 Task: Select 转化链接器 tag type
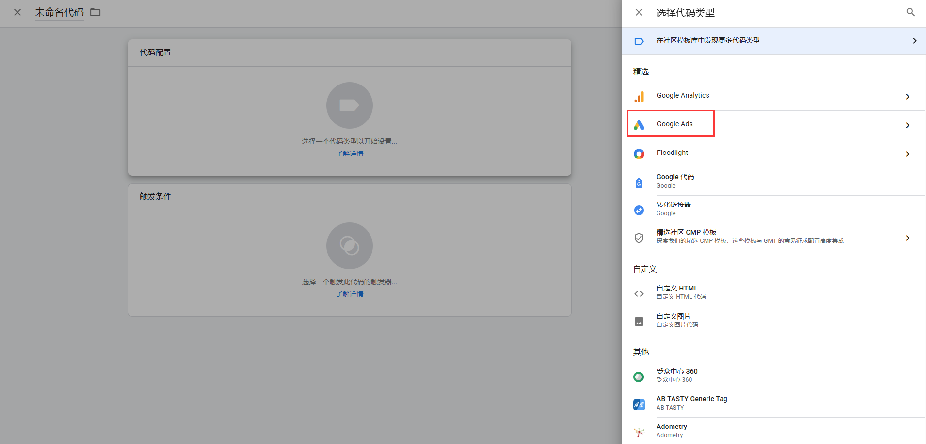tap(774, 209)
